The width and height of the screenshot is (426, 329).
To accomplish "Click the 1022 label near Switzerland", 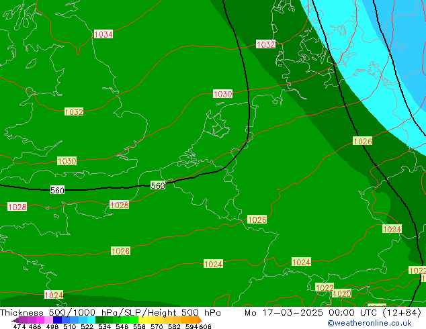I will (325, 287).
